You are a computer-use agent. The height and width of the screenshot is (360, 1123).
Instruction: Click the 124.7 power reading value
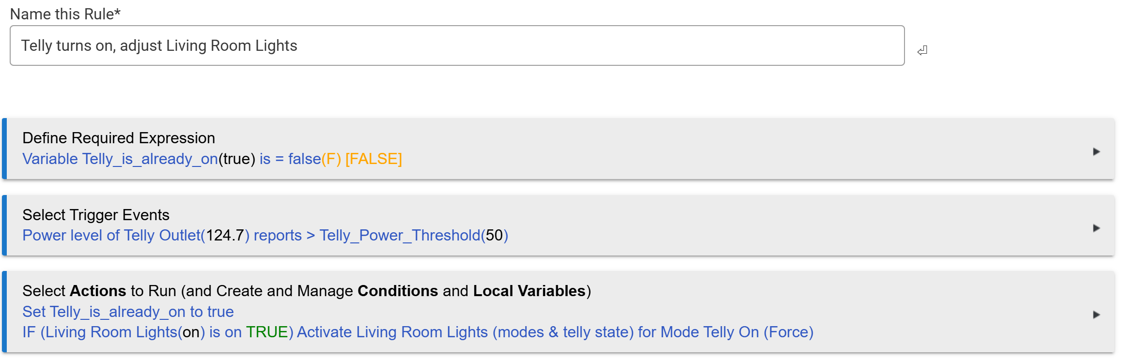pos(225,236)
